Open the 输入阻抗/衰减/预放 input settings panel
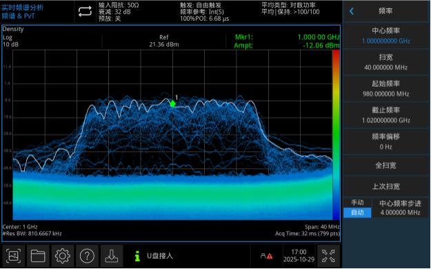The image size is (431, 269). pos(119,12)
